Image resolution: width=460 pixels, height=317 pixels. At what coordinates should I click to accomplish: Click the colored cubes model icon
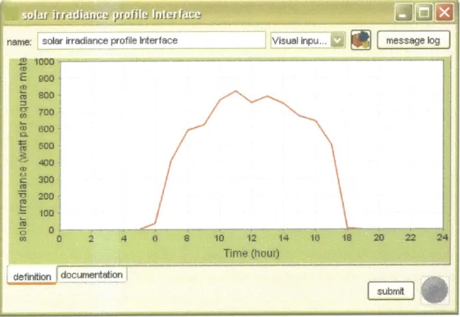(361, 40)
